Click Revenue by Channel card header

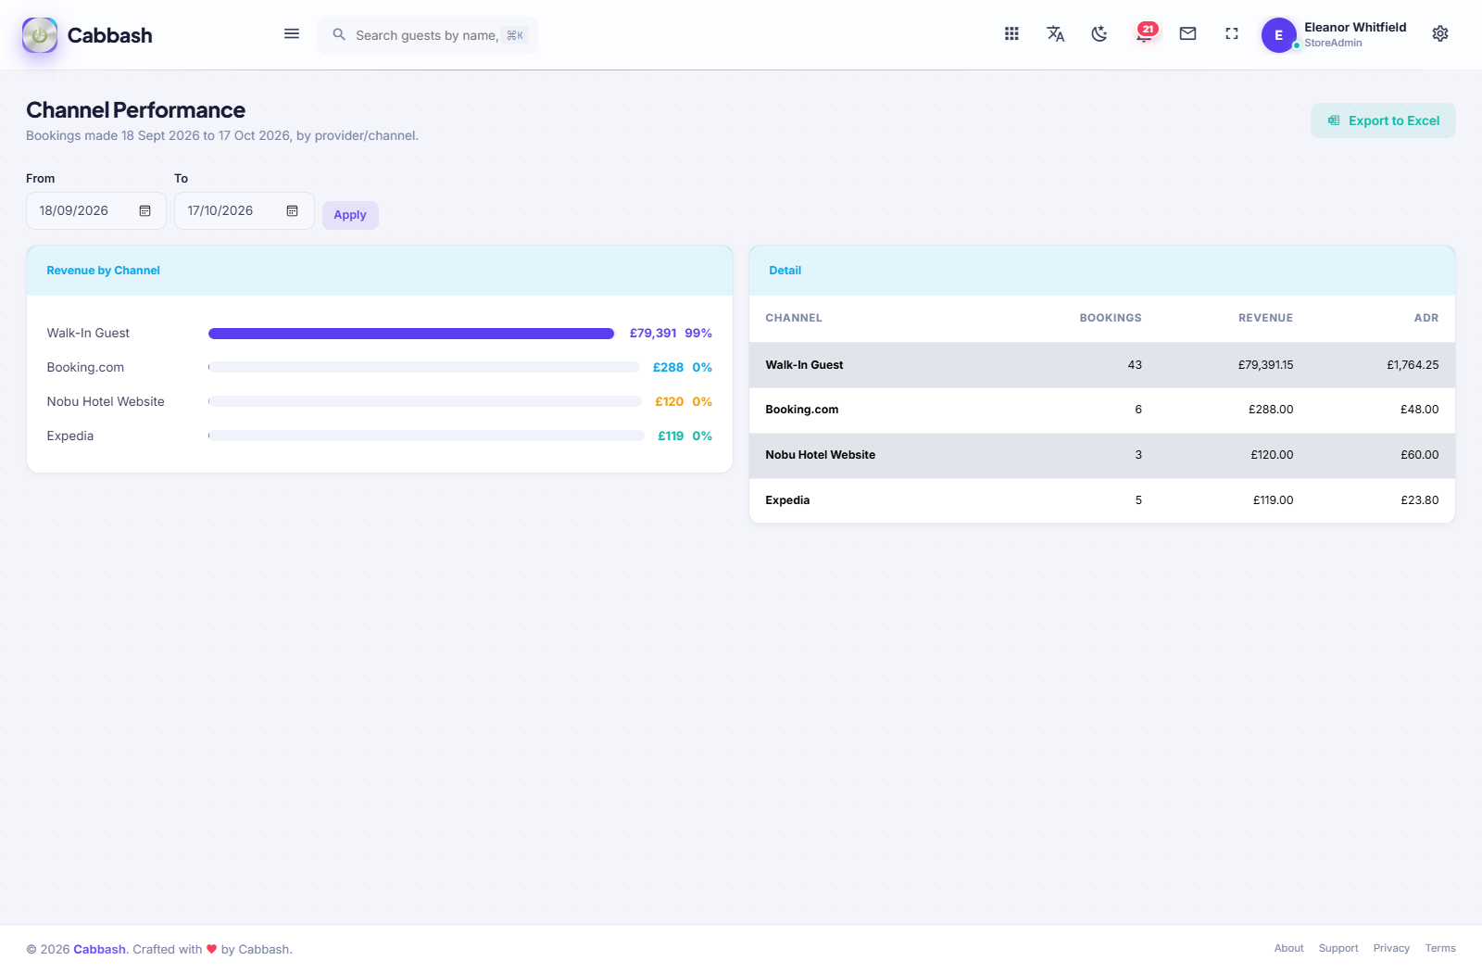[x=380, y=271]
